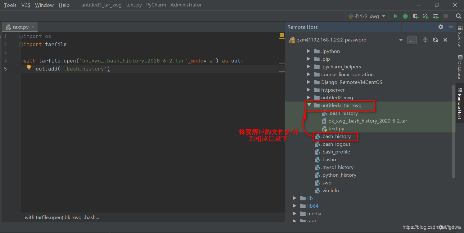This screenshot has height=233, width=464.
Task: Minimize the PyCharm window
Action: click(419, 5)
